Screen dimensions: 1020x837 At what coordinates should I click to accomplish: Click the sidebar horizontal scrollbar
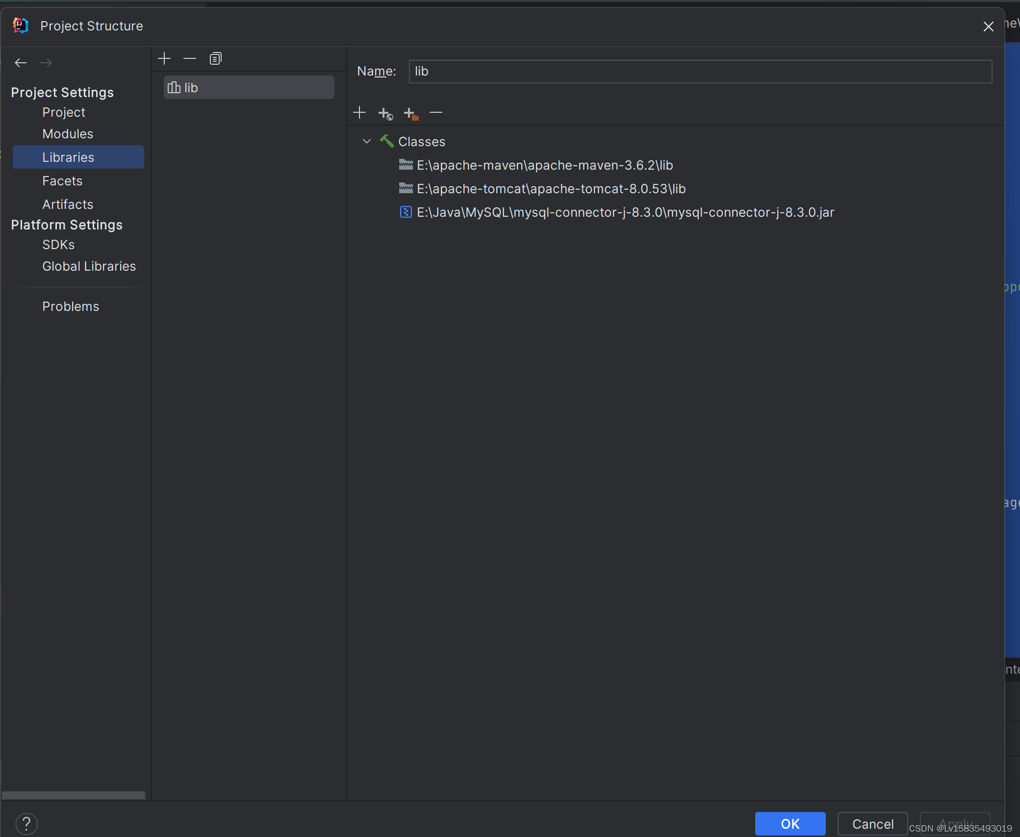(74, 795)
